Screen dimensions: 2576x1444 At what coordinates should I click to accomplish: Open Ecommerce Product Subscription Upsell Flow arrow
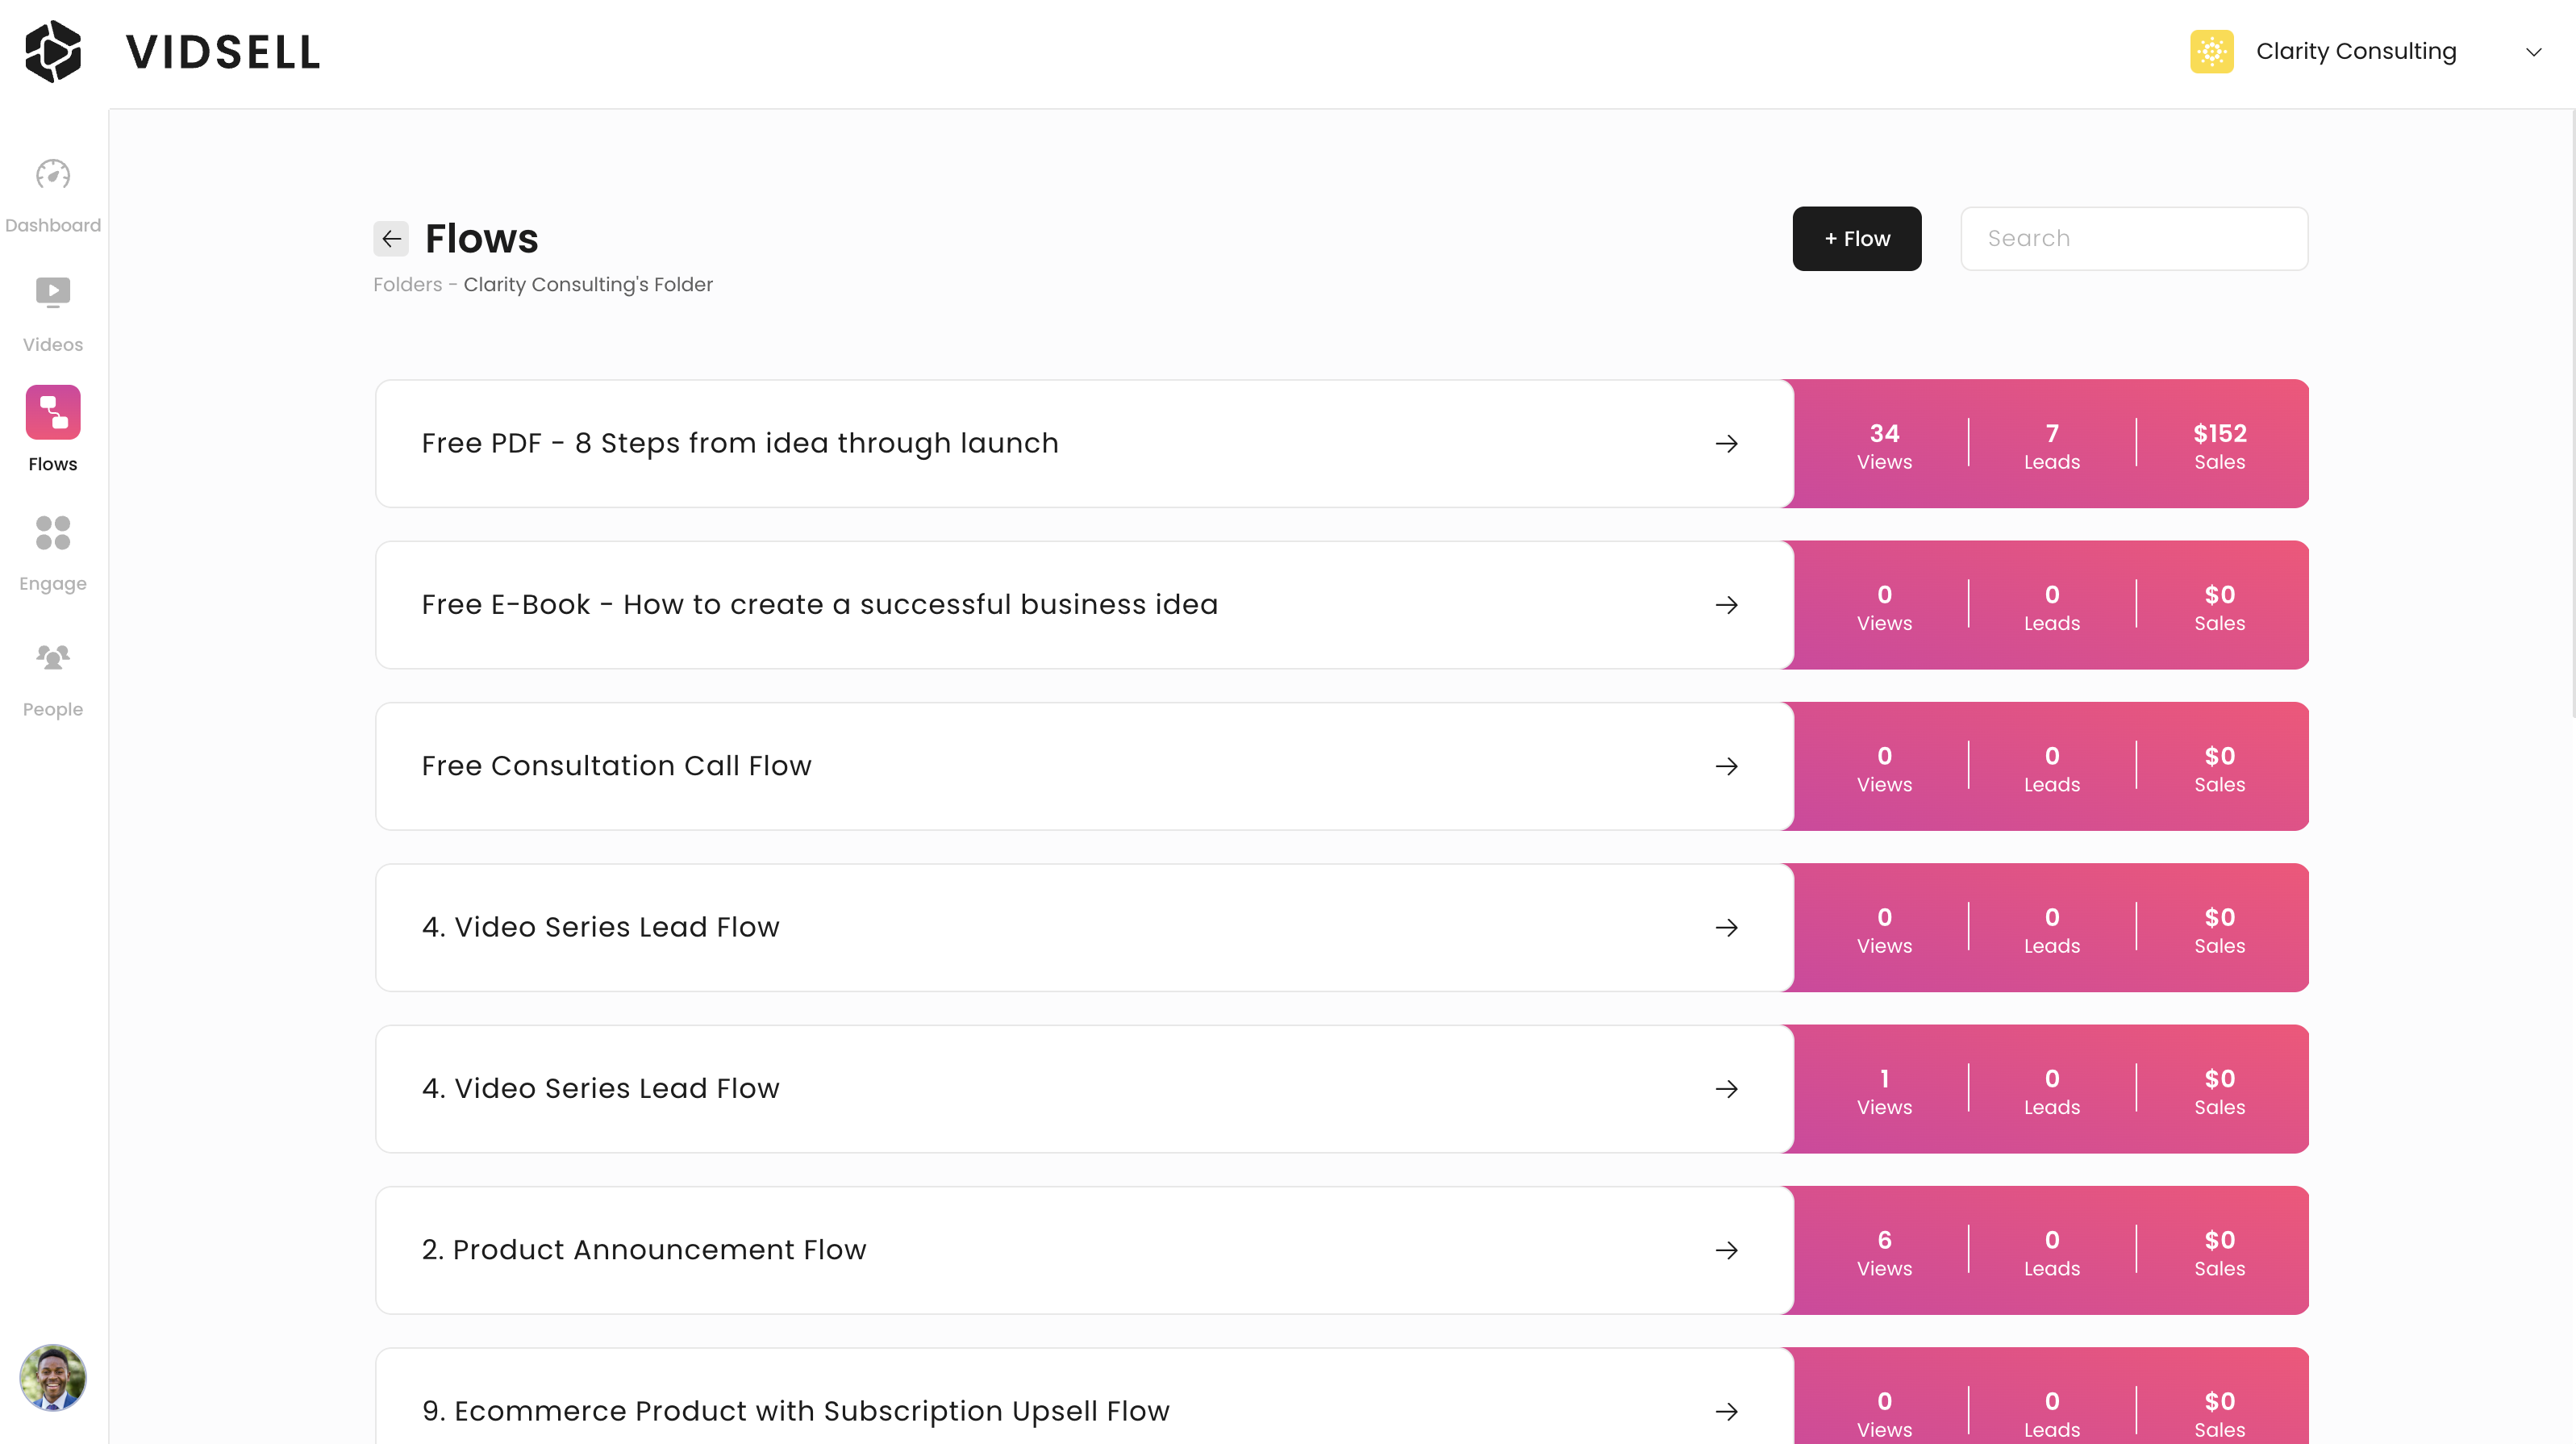click(x=1726, y=1411)
